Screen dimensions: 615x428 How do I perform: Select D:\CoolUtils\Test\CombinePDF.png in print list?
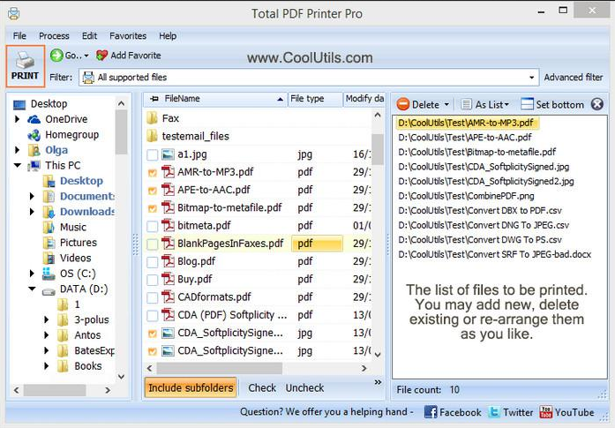(x=466, y=196)
